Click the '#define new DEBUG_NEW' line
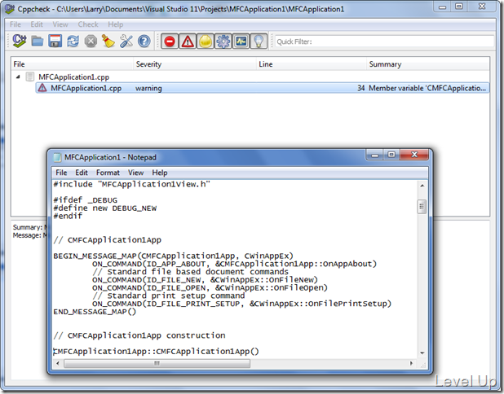 (x=104, y=208)
